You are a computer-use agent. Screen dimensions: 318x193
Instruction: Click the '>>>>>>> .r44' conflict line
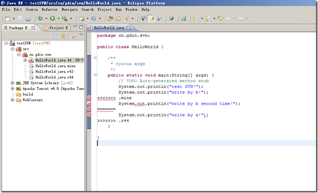click(x=113, y=121)
